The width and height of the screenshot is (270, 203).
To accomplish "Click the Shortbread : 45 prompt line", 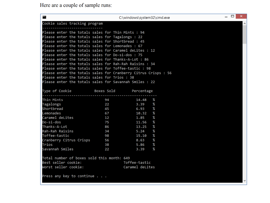I will point(93,41).
